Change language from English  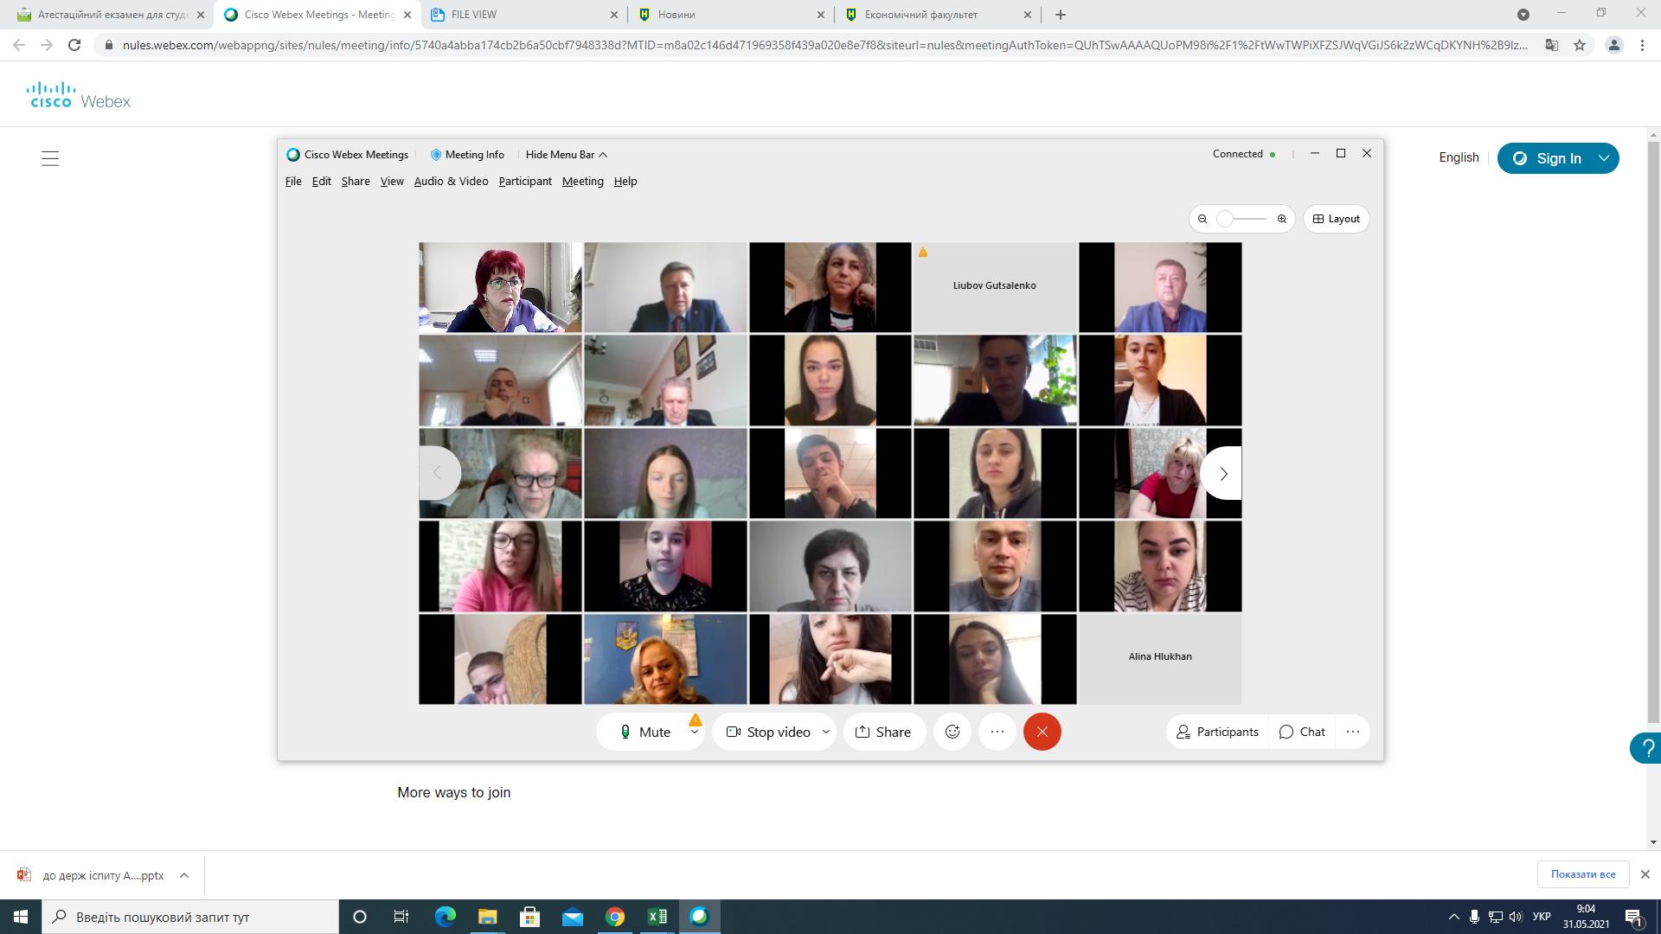pos(1459,157)
